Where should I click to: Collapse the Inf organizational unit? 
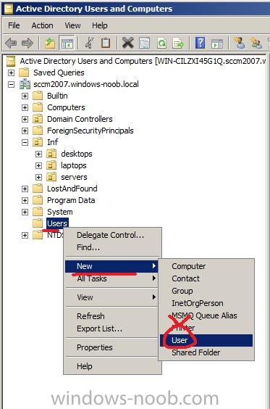click(25, 142)
